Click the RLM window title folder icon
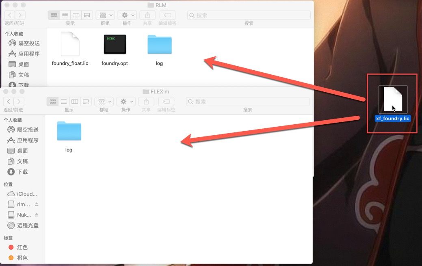The height and width of the screenshot is (266, 422). [x=151, y=5]
